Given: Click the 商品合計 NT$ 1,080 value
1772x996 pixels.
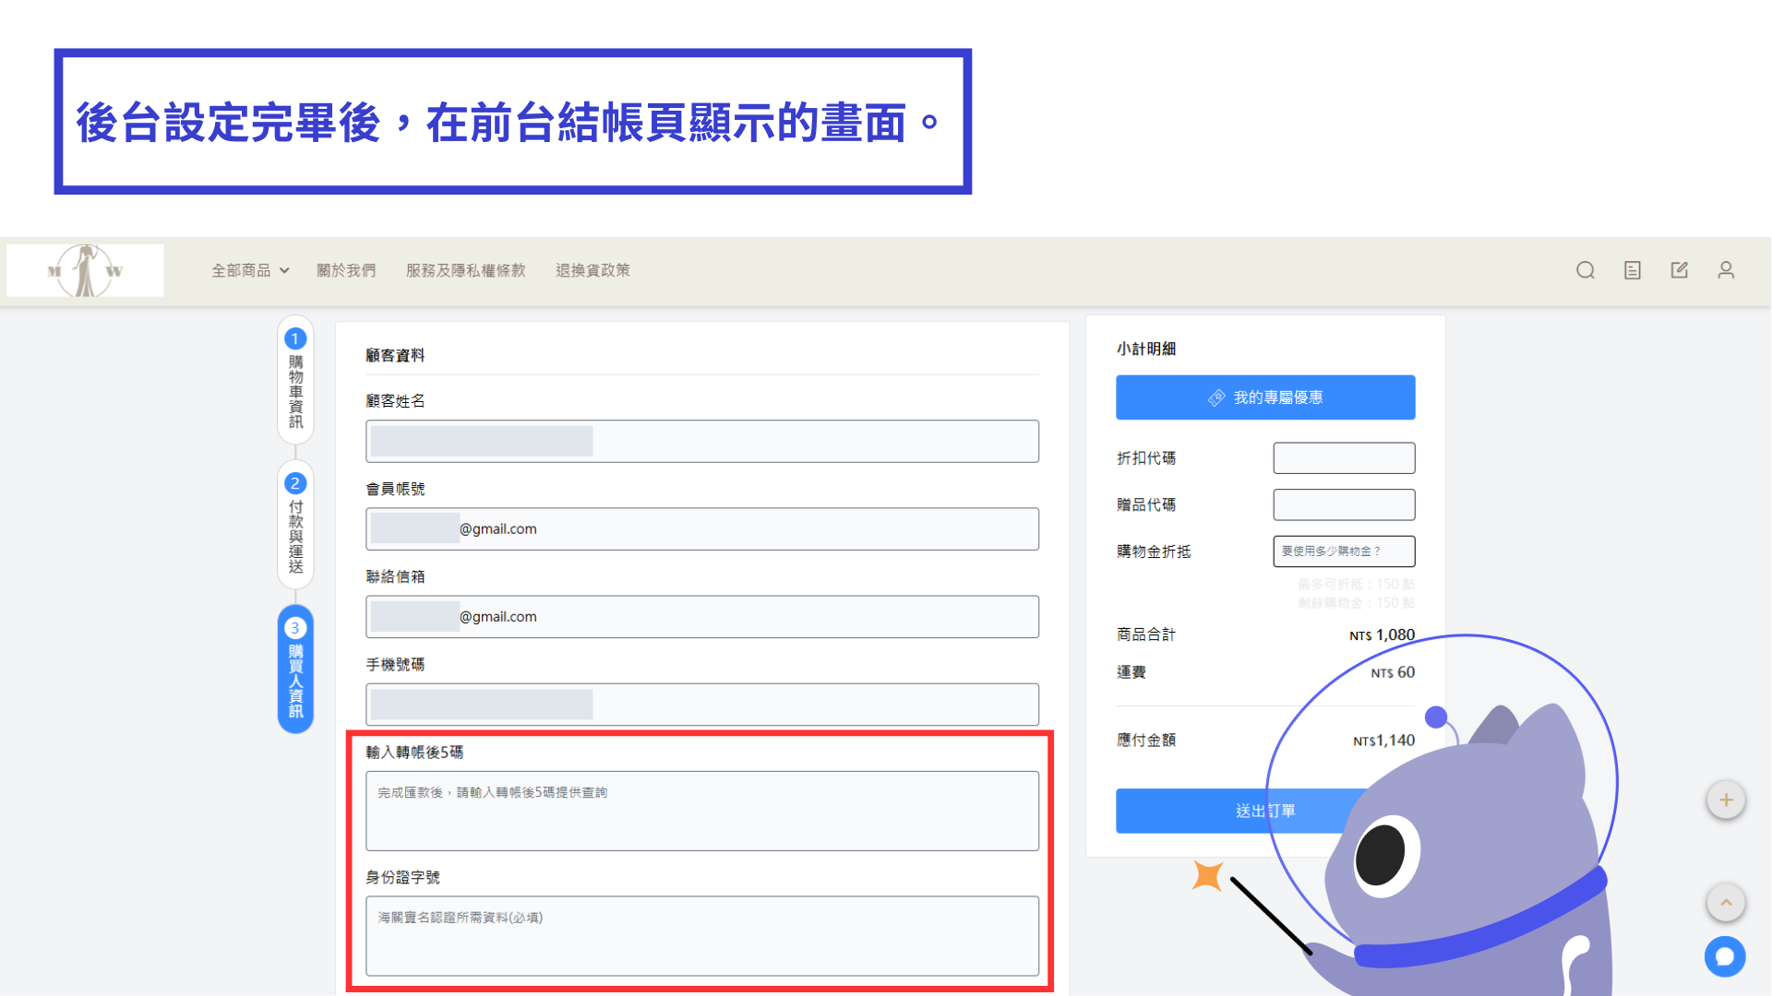Looking at the screenshot, I should point(1382,634).
